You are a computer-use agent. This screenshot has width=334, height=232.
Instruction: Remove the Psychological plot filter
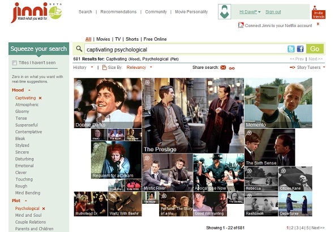[x=44, y=209]
